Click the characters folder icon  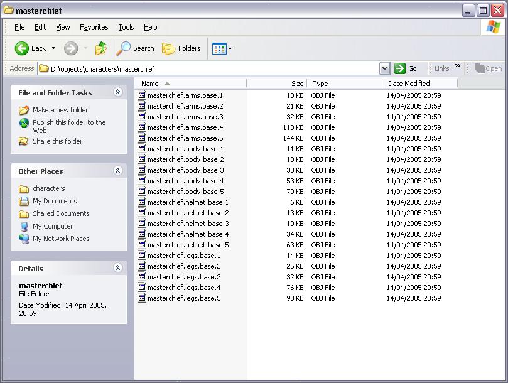tap(24, 188)
